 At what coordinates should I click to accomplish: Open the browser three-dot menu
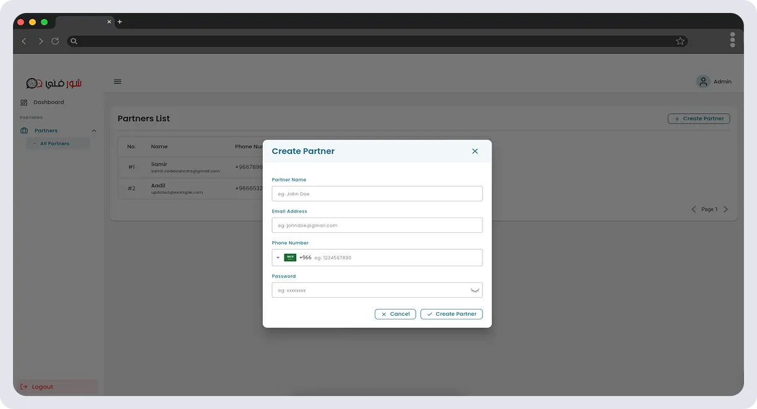coord(732,40)
